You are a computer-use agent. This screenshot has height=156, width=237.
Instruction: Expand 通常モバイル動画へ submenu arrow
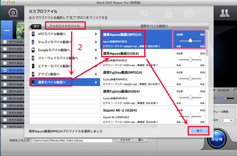tap(96, 82)
